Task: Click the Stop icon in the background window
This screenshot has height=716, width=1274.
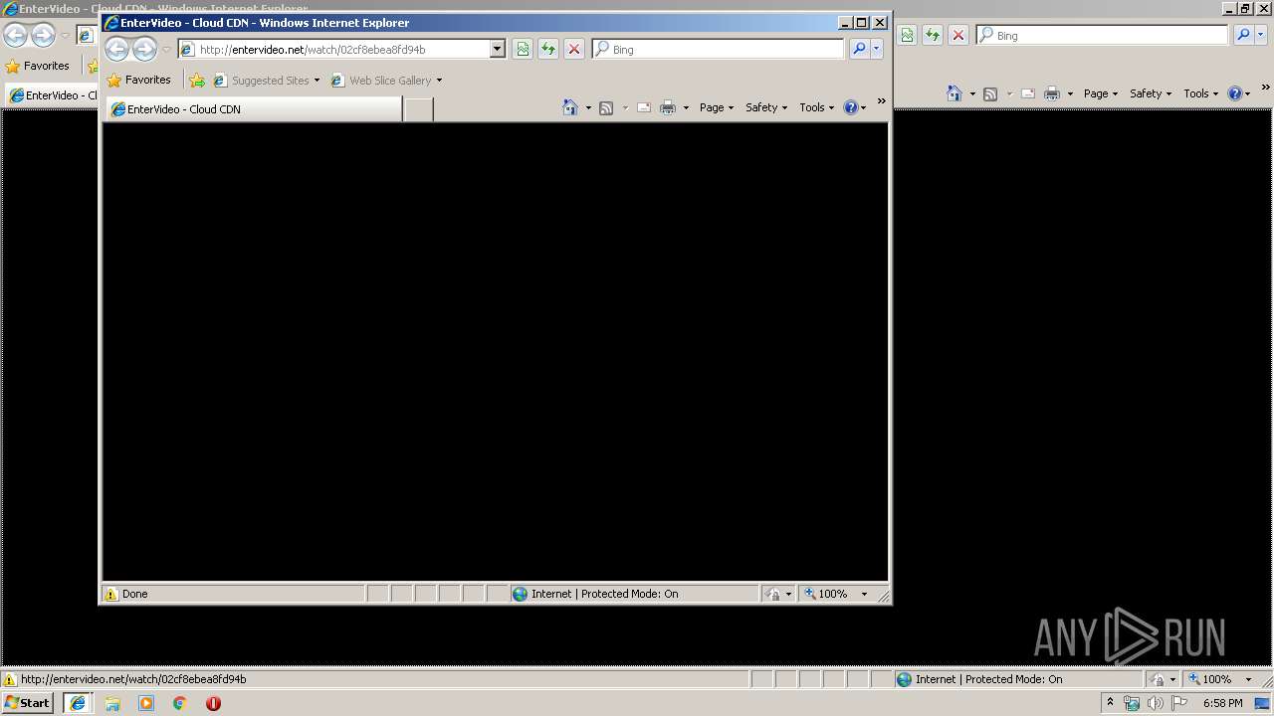Action: [x=958, y=35]
